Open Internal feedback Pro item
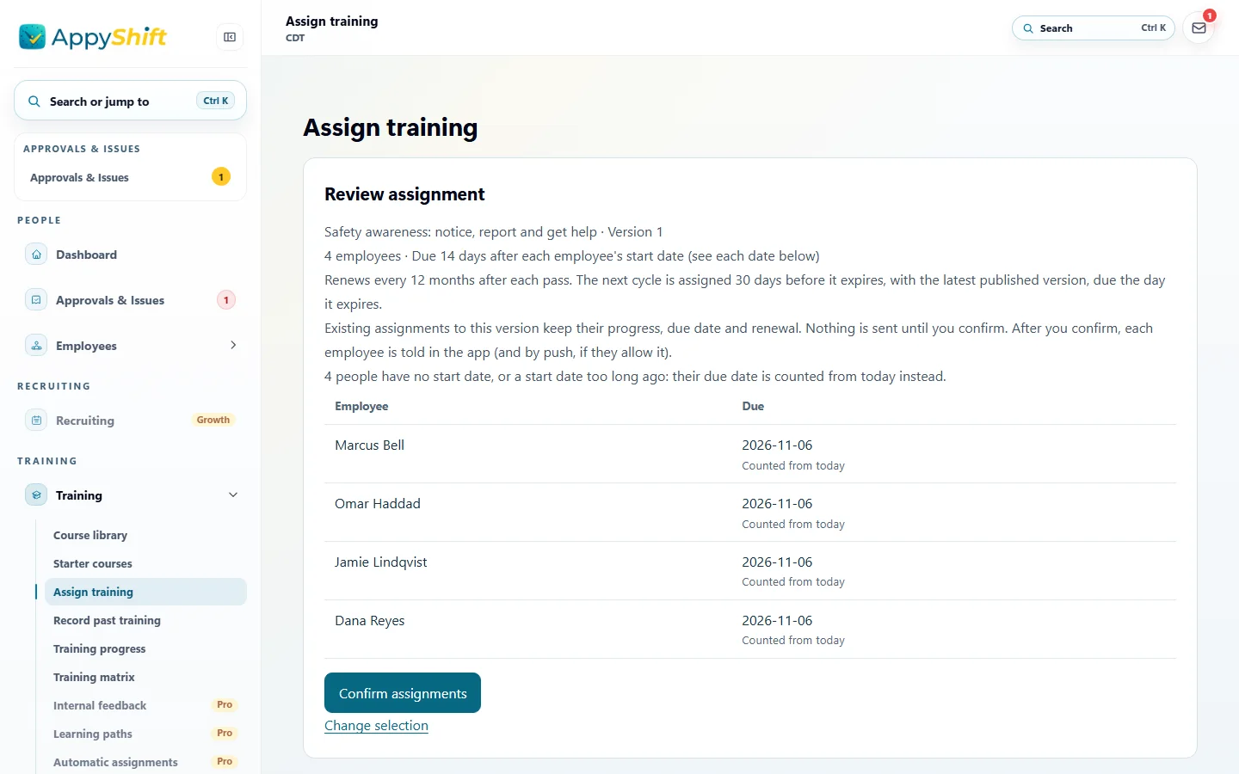 click(145, 705)
